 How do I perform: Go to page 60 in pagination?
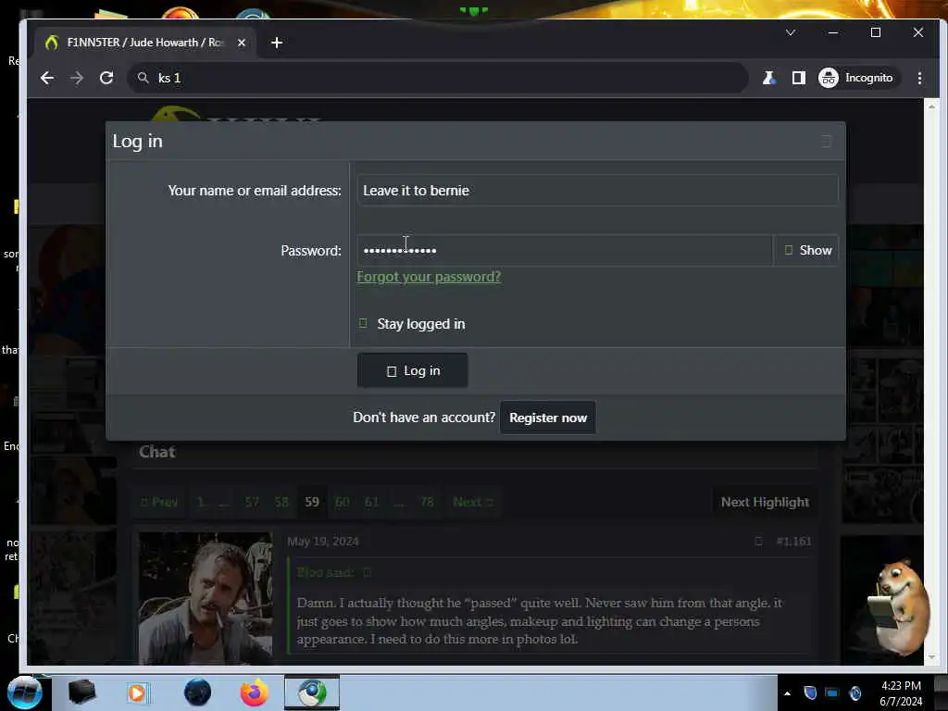click(x=343, y=503)
